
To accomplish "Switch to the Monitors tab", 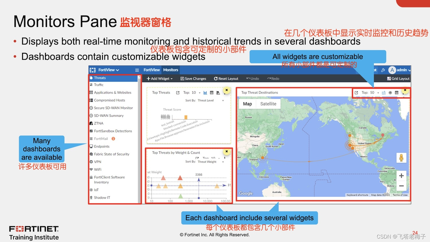I will coord(171,70).
